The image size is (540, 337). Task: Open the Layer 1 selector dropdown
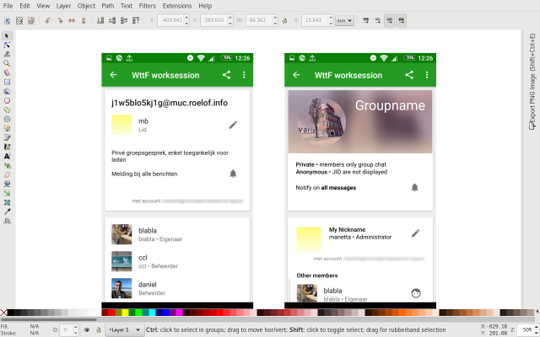tap(123, 330)
